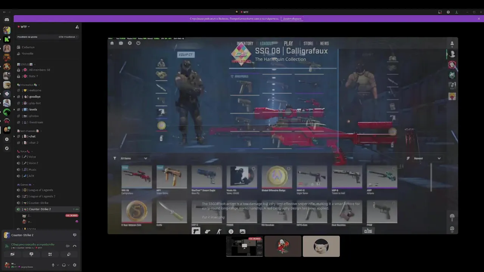
Task: Open the soundboard icon in voice panel
Action: point(69,254)
